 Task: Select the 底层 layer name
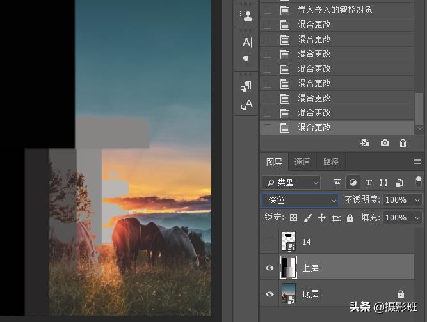tap(310, 294)
